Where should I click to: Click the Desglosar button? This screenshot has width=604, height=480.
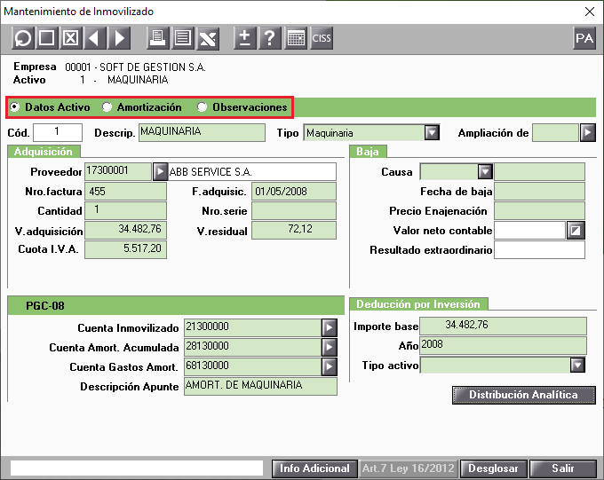[493, 468]
